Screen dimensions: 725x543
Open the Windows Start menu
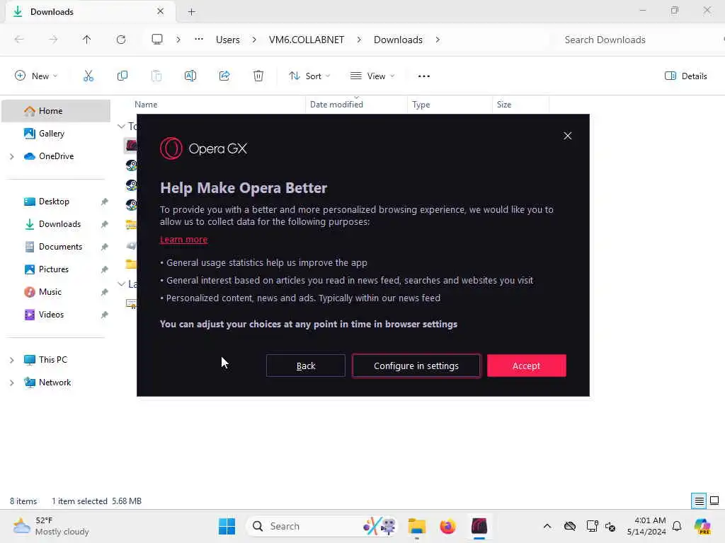pos(227,526)
